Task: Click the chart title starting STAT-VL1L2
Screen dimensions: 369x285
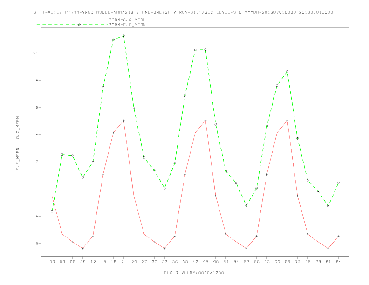Action: point(183,12)
